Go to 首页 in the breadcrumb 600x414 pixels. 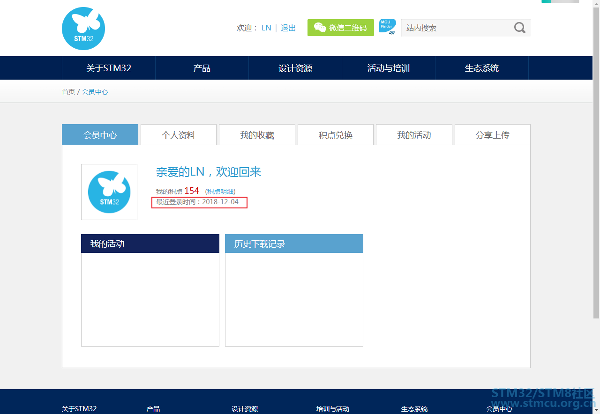click(x=68, y=92)
